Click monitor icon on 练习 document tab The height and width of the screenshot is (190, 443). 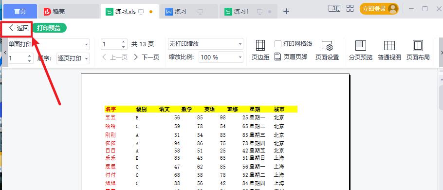(x=200, y=12)
